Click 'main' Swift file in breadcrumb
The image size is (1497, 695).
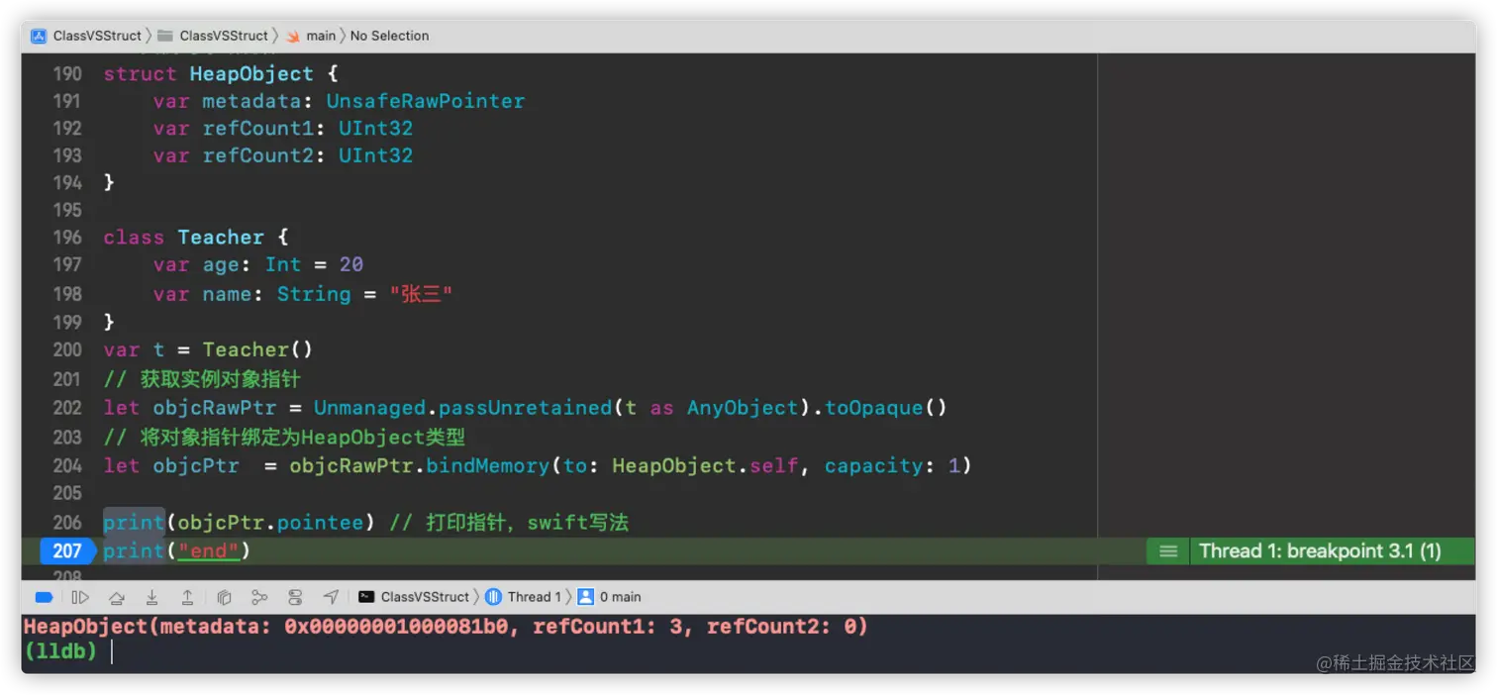321,36
